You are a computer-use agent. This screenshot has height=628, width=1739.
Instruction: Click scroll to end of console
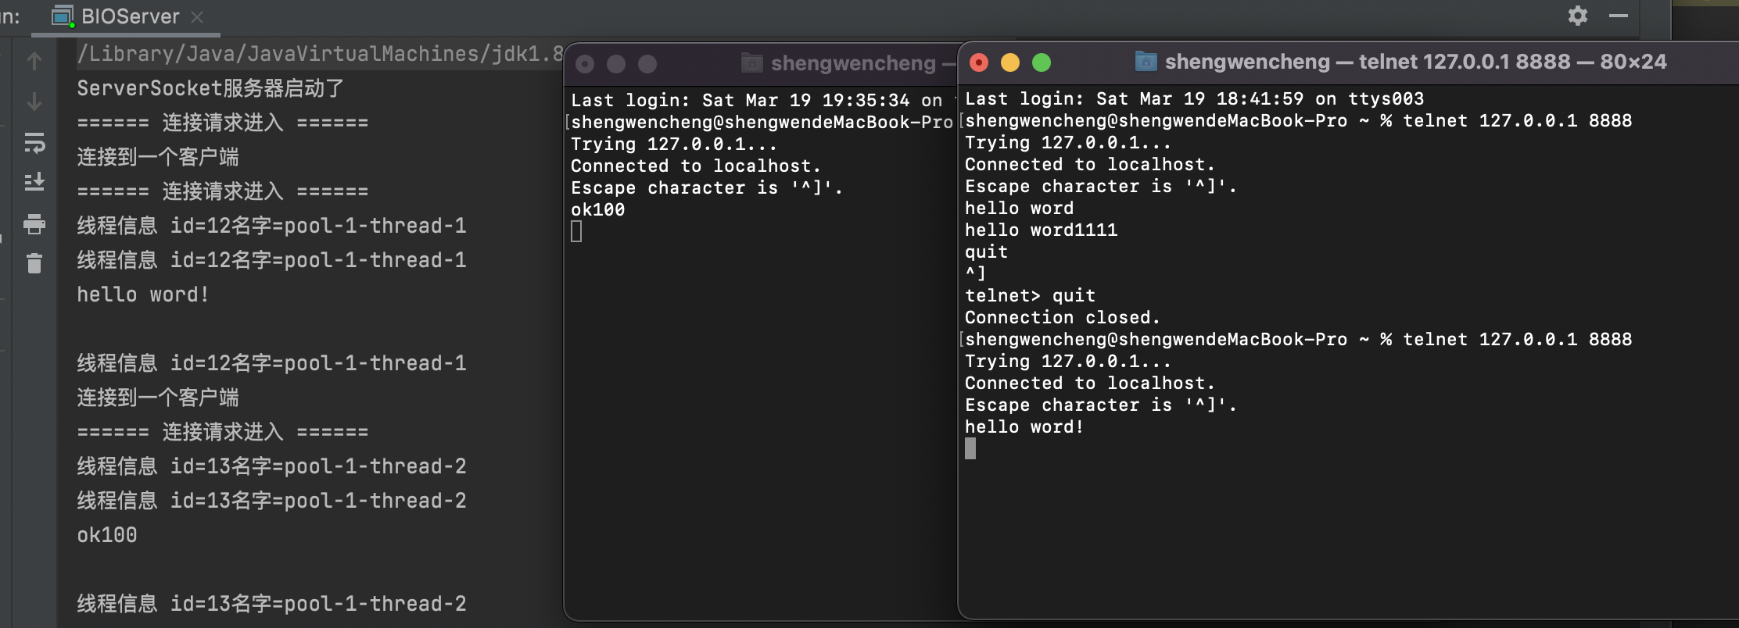34,183
